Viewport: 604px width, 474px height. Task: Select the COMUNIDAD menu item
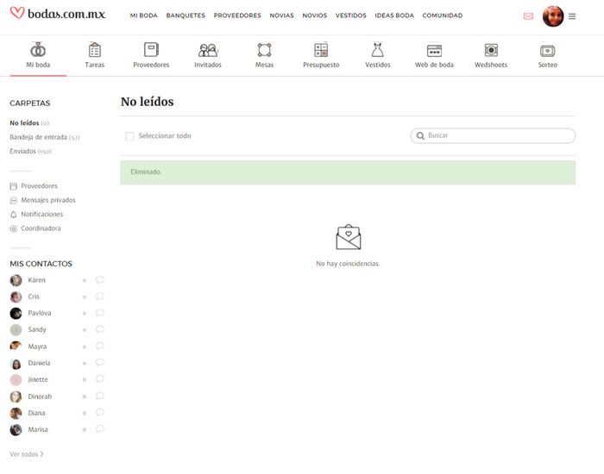pos(442,16)
